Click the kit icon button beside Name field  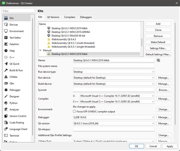click(158, 60)
